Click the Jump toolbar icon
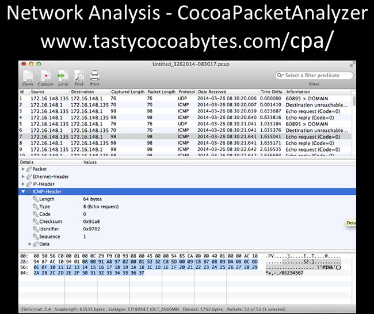Image resolution: width=374 pixels, height=314 pixels. (x=63, y=78)
